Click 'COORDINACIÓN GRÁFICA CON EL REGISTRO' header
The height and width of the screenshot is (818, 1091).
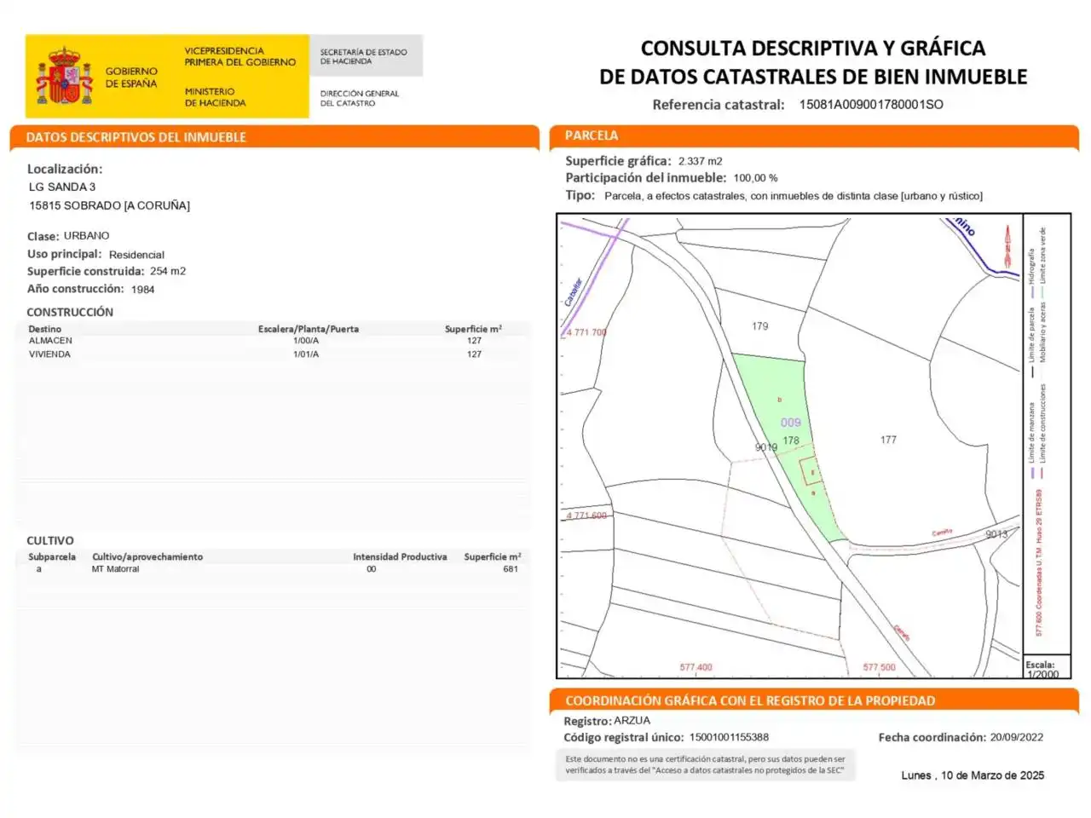[750, 701]
